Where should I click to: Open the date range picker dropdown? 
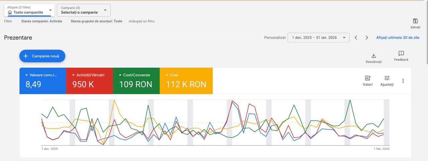(318, 37)
